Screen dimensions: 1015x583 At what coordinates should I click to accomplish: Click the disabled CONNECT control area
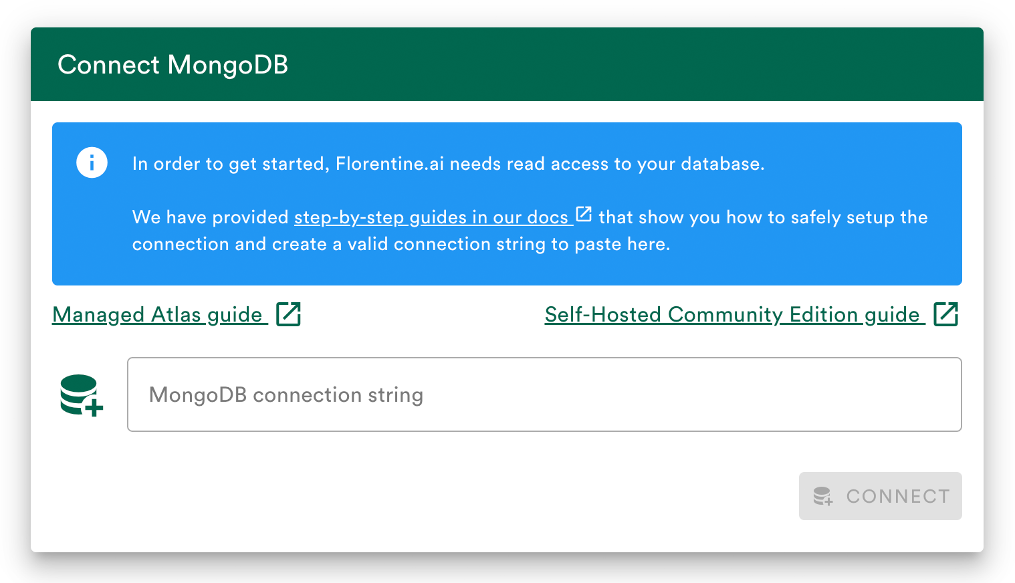[x=881, y=496]
